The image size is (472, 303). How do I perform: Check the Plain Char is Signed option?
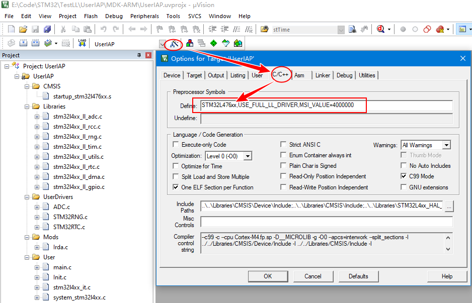[x=283, y=166]
